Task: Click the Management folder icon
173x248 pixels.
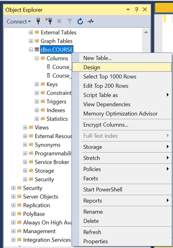Action: pyautogui.click(x=19, y=231)
